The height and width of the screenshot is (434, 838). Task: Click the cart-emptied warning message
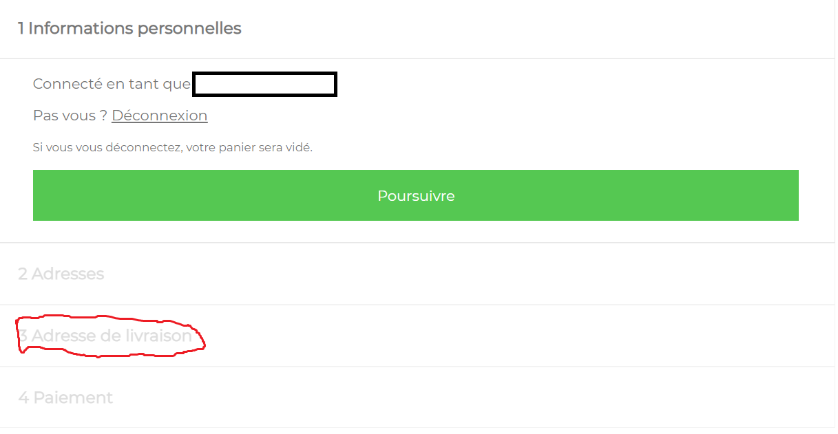[x=173, y=147]
